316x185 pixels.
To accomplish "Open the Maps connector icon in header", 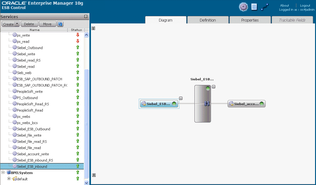I will click(265, 7).
